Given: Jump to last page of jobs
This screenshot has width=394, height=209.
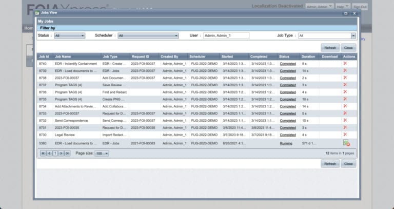Looking at the screenshot, I should [67, 153].
